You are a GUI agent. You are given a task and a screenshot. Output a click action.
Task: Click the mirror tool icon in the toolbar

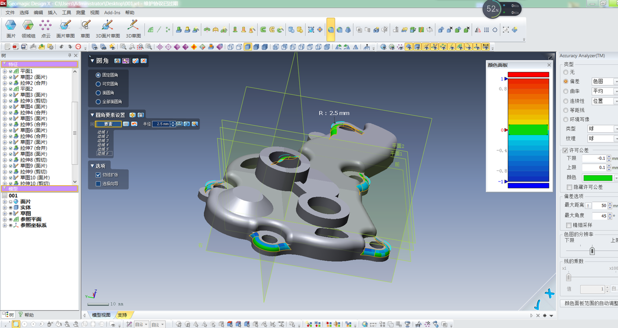point(478,30)
